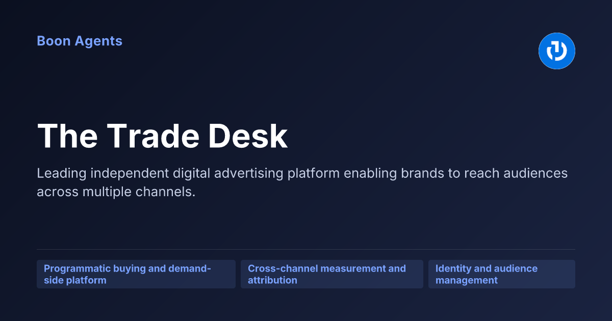Click the Identity and audience management tag
This screenshot has width=612, height=321.
point(502,274)
